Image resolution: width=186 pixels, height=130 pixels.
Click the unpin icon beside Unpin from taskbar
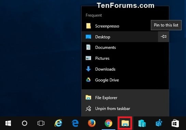pyautogui.click(x=88, y=109)
